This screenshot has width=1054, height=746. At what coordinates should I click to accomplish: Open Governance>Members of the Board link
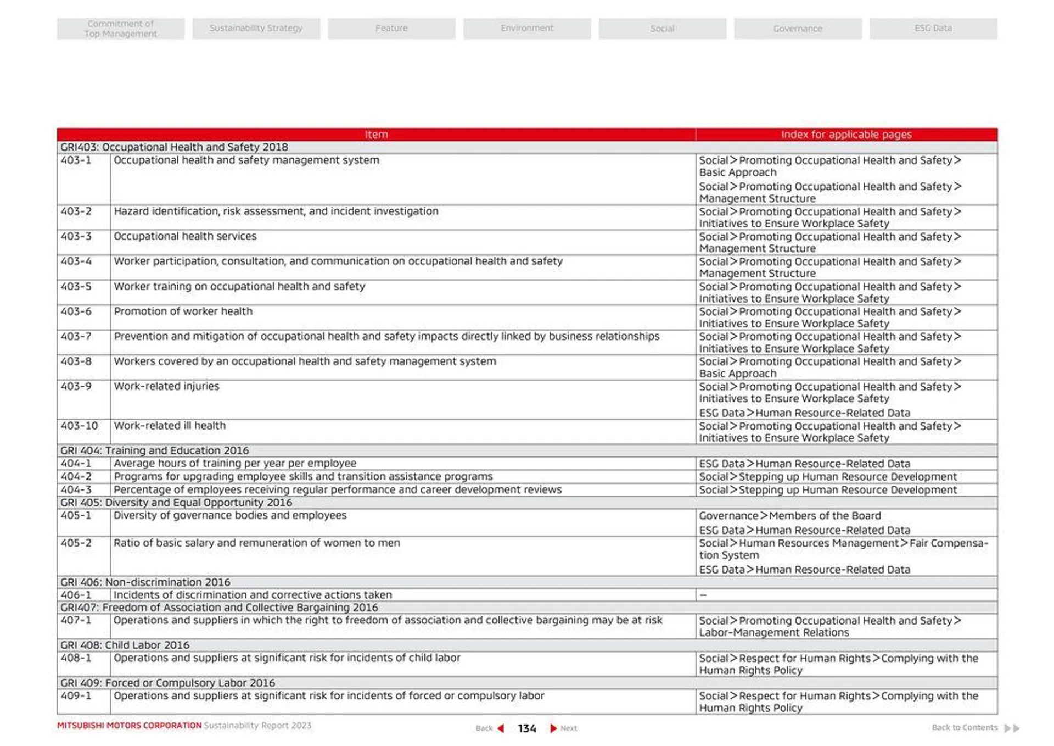[x=789, y=516]
